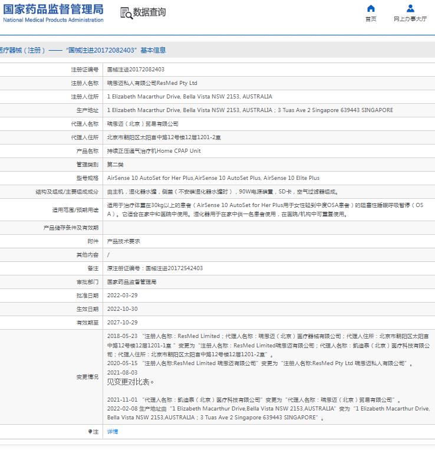This screenshot has width=435, height=453.
Task: Click the 代理人住所 Beijing address value
Action: pyautogui.click(x=164, y=137)
